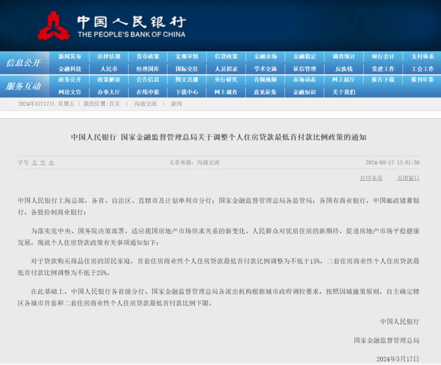Open 法律法规 menu item
The width and height of the screenshot is (441, 365).
tap(109, 56)
